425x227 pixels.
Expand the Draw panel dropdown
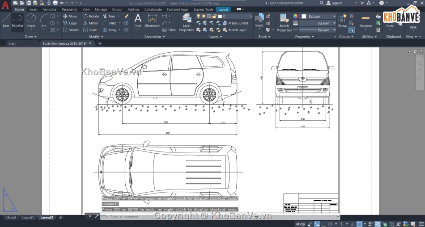click(x=30, y=37)
